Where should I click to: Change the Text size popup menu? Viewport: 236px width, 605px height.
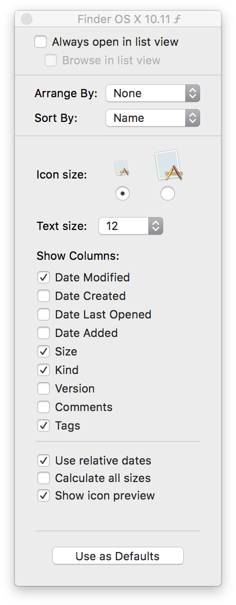click(x=131, y=226)
